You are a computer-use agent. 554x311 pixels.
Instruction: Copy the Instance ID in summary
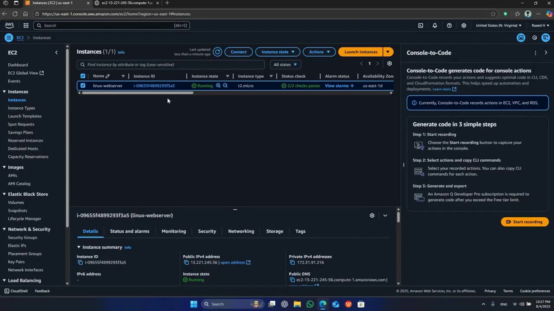pos(80,263)
